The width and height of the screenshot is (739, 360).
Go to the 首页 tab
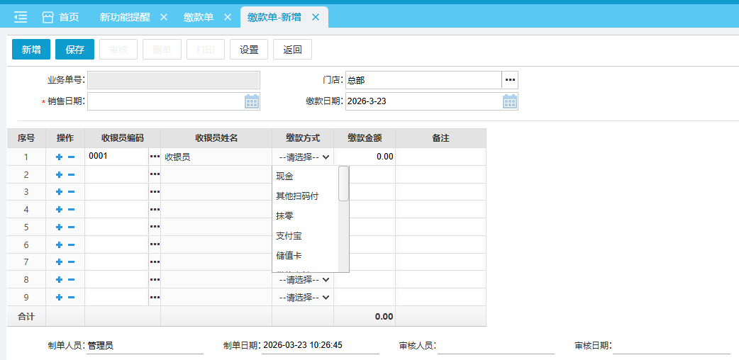pyautogui.click(x=61, y=17)
